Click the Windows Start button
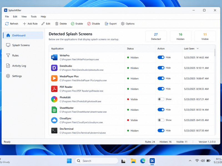The image size is (222, 166). (x=69, y=161)
